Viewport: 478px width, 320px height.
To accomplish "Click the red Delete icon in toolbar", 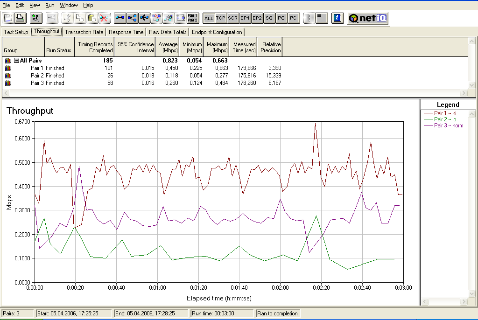I will point(104,18).
